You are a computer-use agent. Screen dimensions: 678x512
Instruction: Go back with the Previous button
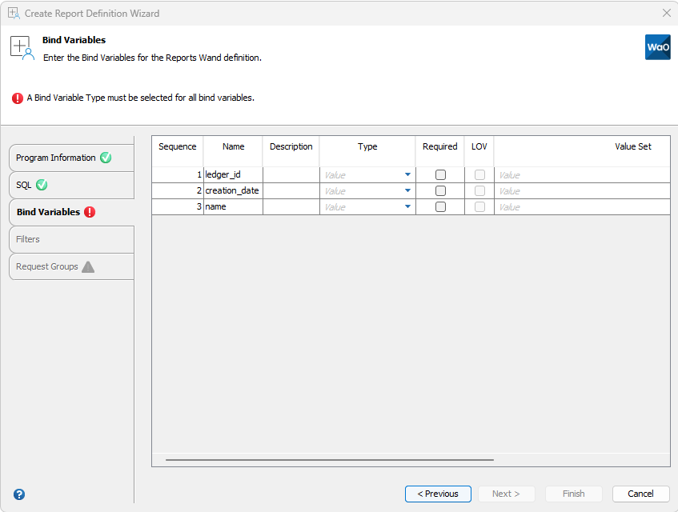(x=438, y=494)
